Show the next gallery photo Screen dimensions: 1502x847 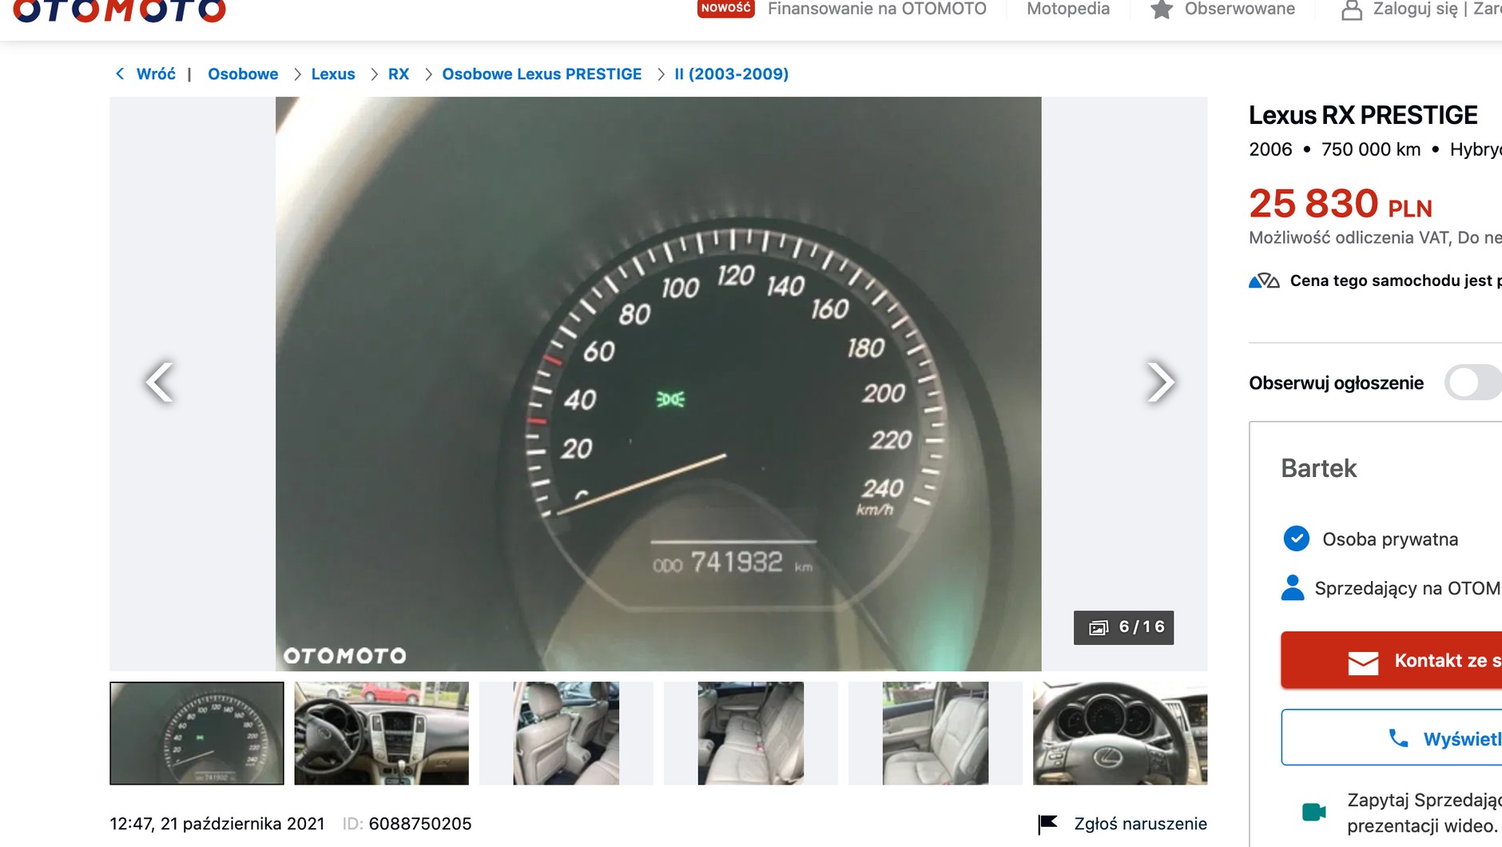click(1160, 382)
